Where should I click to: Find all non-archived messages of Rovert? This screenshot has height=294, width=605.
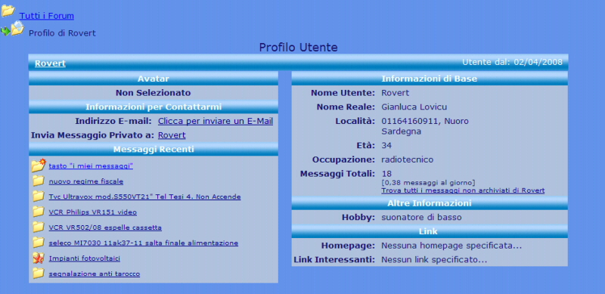pyautogui.click(x=463, y=190)
